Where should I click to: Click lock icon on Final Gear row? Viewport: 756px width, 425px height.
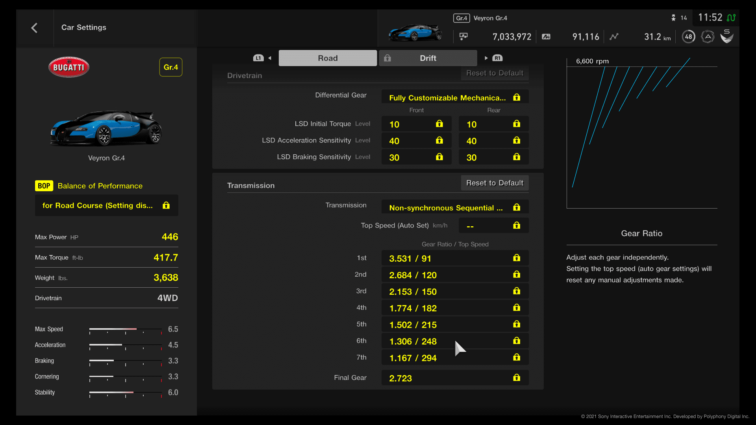pyautogui.click(x=517, y=378)
